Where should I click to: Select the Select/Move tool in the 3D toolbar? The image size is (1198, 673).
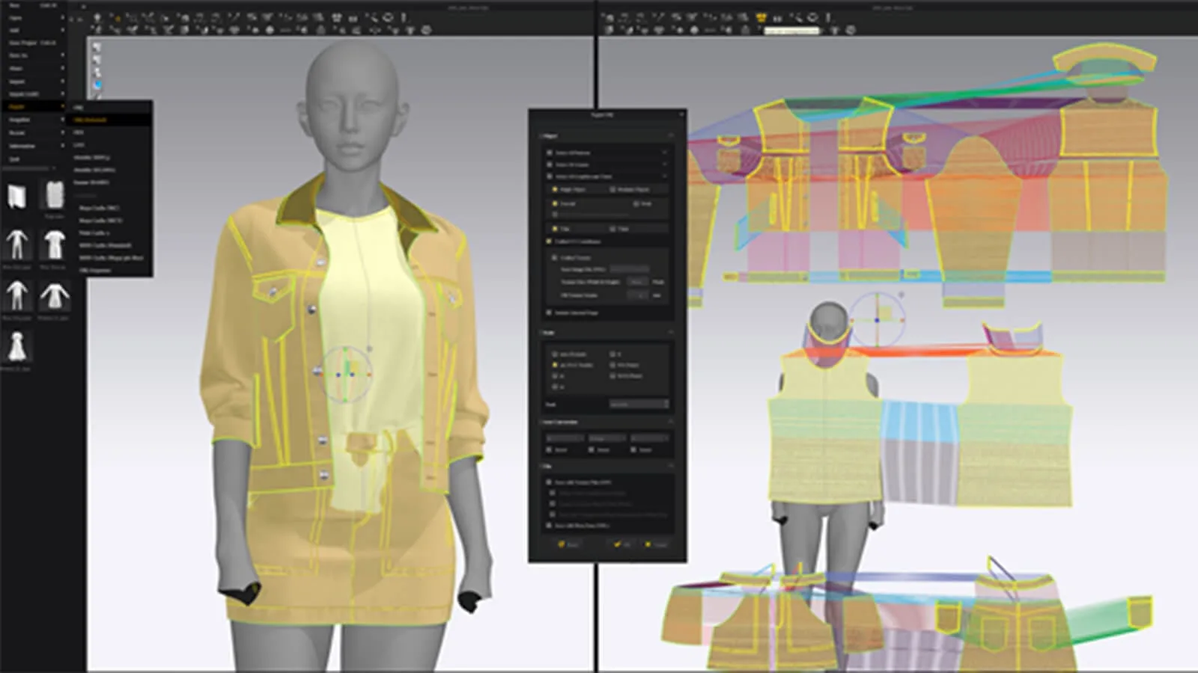(96, 19)
